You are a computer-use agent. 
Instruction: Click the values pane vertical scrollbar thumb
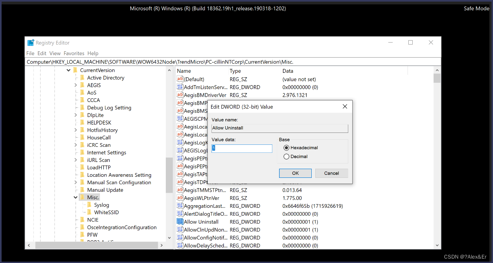click(437, 78)
